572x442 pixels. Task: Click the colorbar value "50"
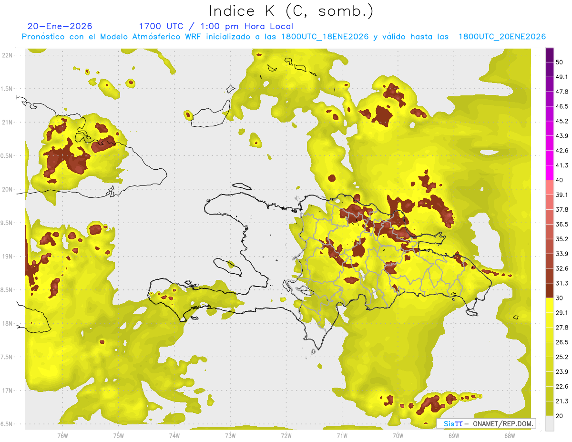tap(560, 62)
